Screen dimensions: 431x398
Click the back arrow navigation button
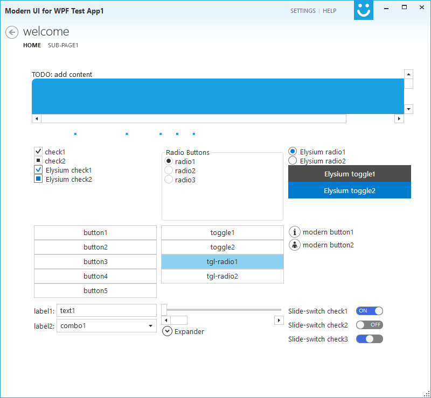point(12,32)
